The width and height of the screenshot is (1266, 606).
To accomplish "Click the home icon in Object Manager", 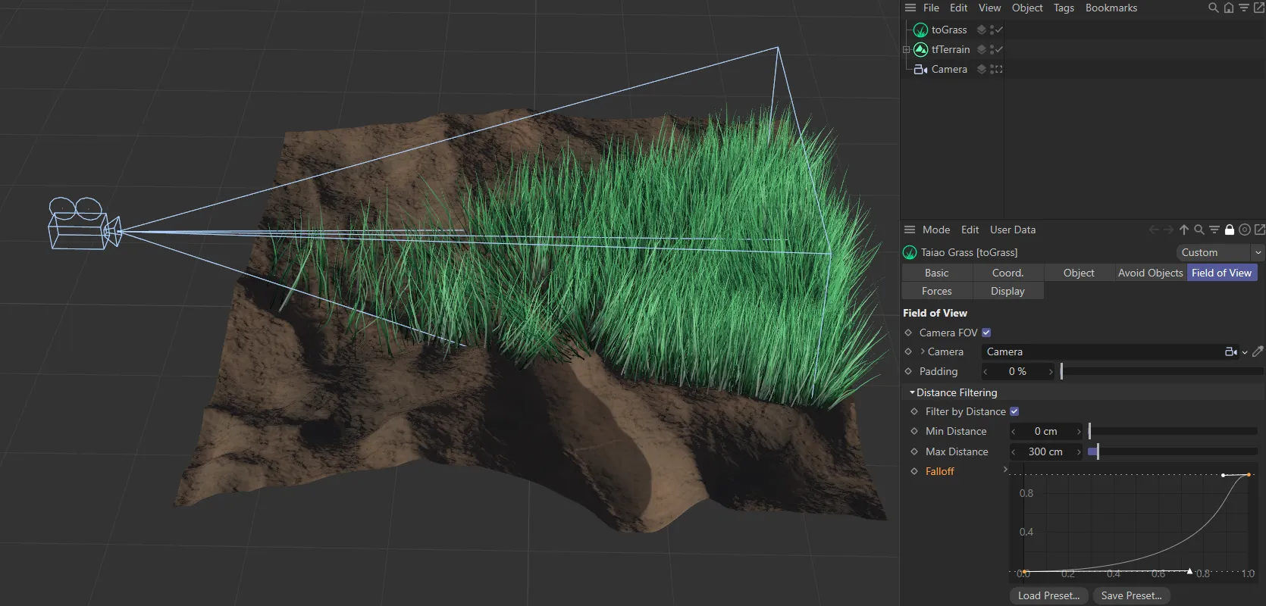I will tap(1229, 8).
